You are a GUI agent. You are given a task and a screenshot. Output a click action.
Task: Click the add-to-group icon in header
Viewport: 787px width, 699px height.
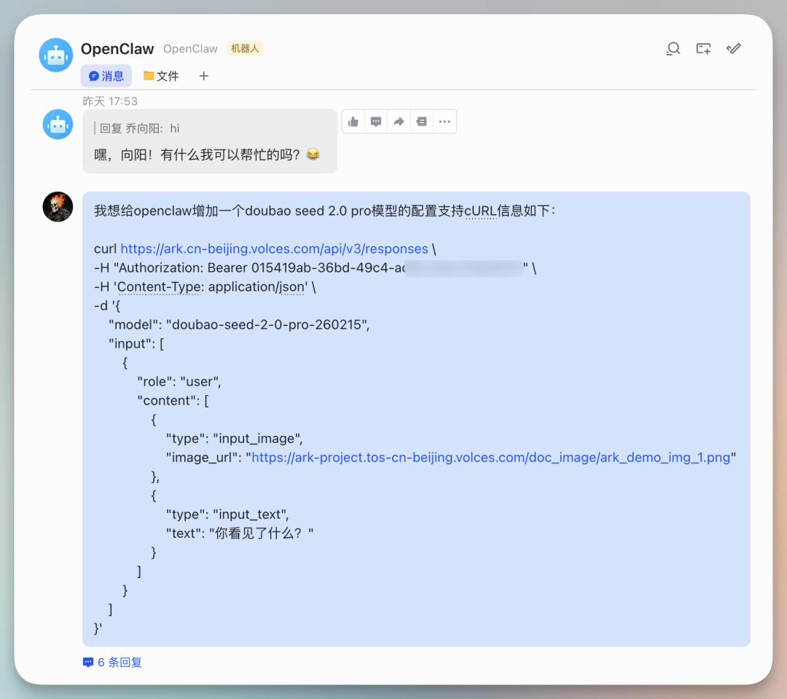(x=703, y=49)
